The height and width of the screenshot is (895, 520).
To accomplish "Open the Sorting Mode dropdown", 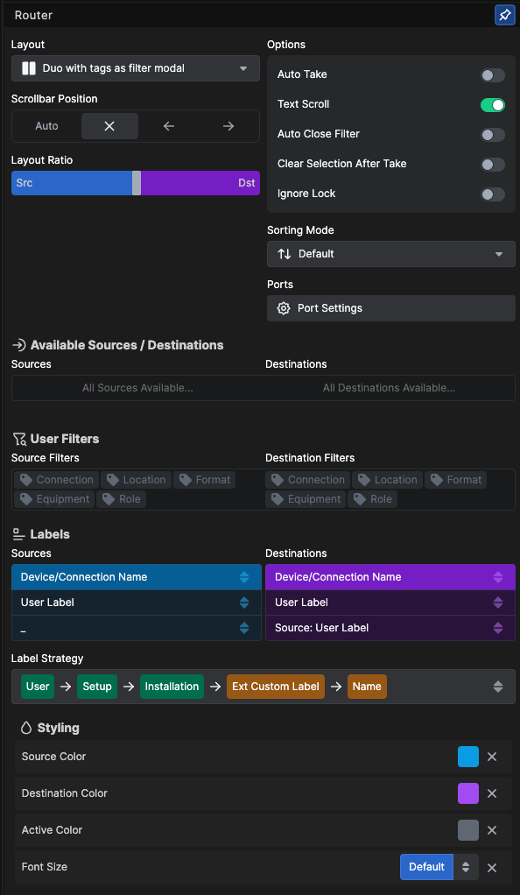I will pos(391,254).
